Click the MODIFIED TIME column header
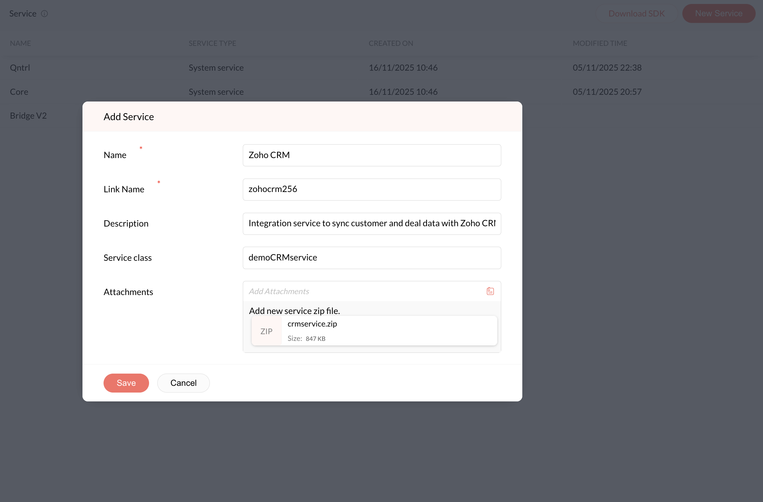This screenshot has width=763, height=502. coord(600,43)
